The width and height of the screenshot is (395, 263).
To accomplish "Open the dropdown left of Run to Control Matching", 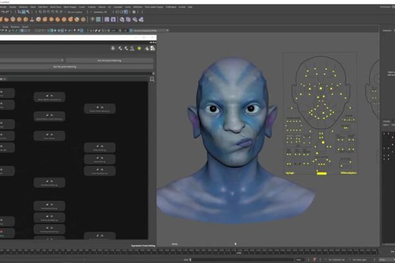I will pos(31,60).
